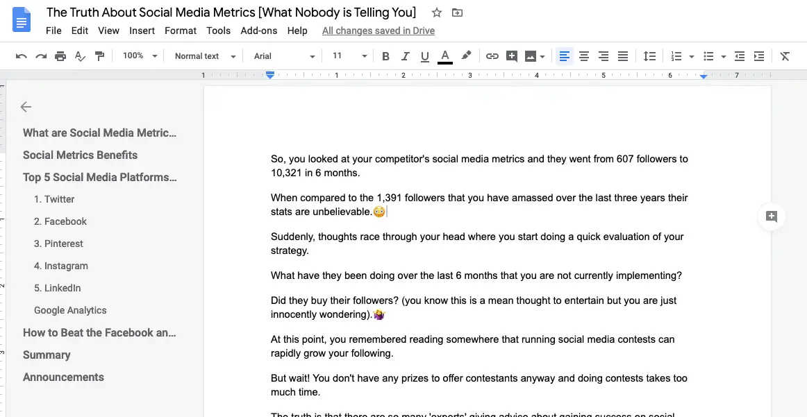Redo the last action

coord(41,56)
